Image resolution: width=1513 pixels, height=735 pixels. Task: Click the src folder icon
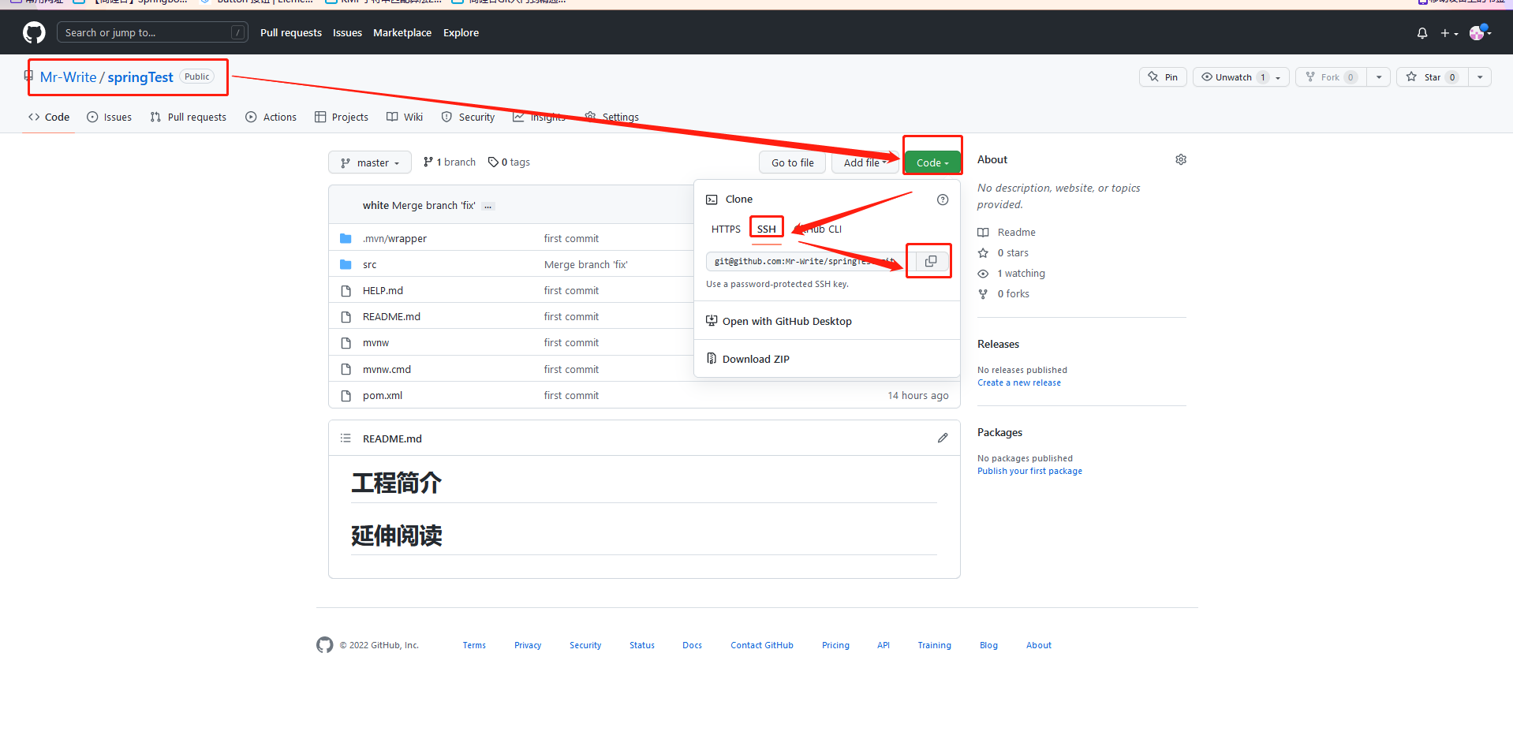[x=346, y=265]
